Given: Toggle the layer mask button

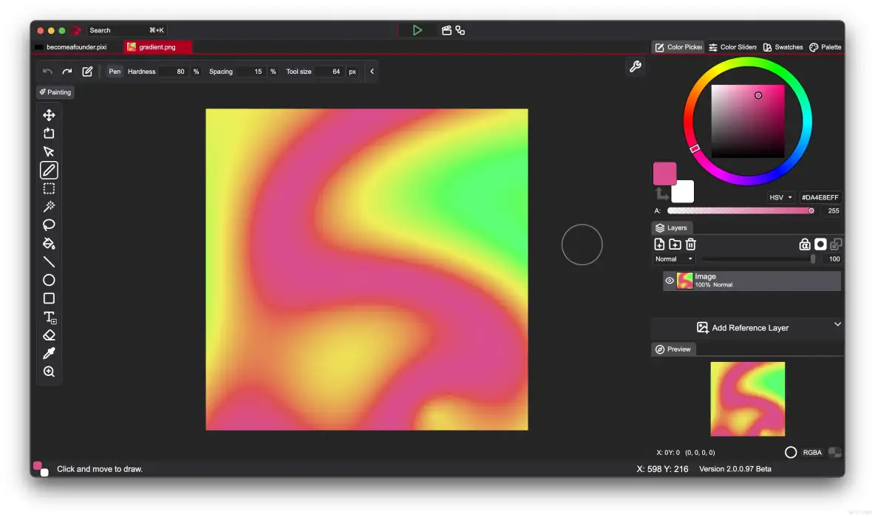Looking at the screenshot, I should pyautogui.click(x=820, y=244).
